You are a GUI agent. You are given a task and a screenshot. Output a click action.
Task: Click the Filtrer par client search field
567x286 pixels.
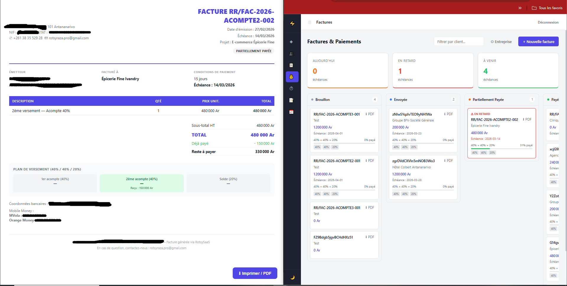(x=458, y=42)
